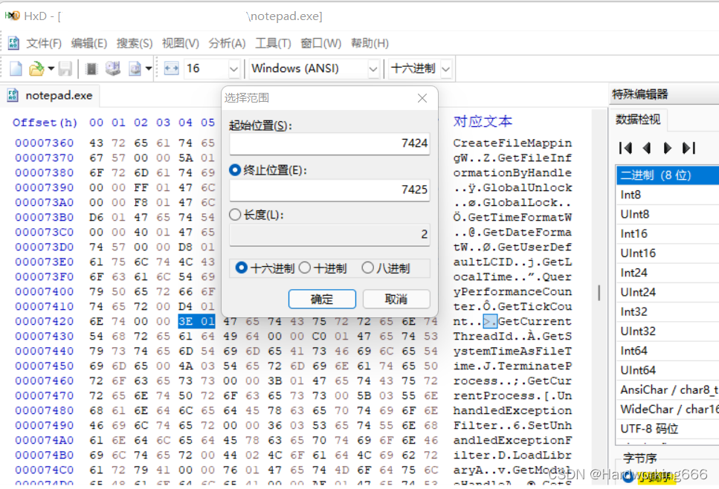Viewport: 719px width, 489px height.
Task: Select the 八进制 radio option
Action: click(368, 268)
